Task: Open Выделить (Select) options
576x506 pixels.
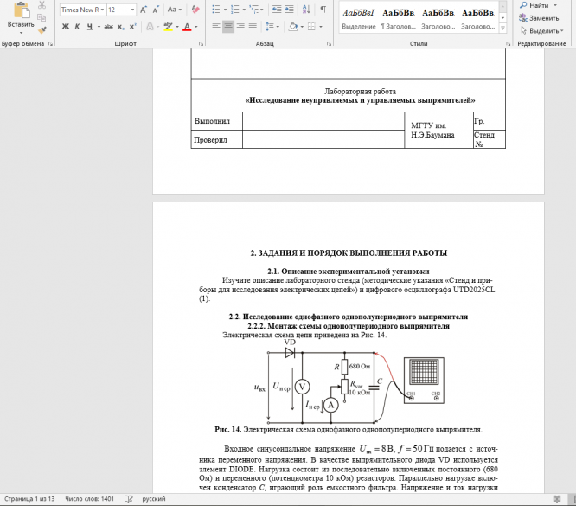Action: tap(541, 31)
